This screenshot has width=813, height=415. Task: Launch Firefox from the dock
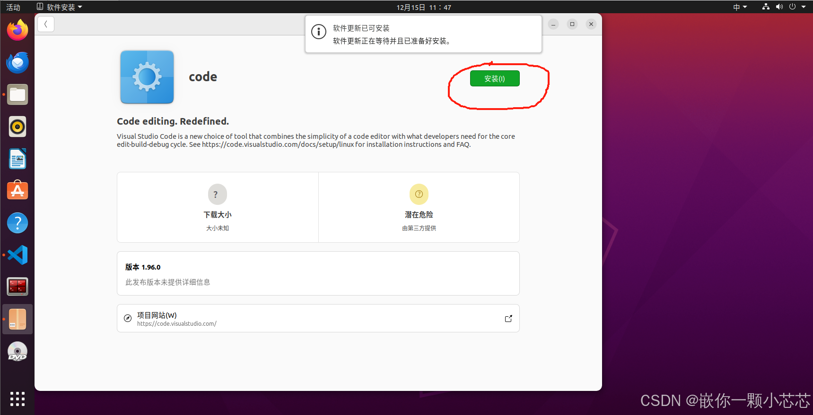17,30
